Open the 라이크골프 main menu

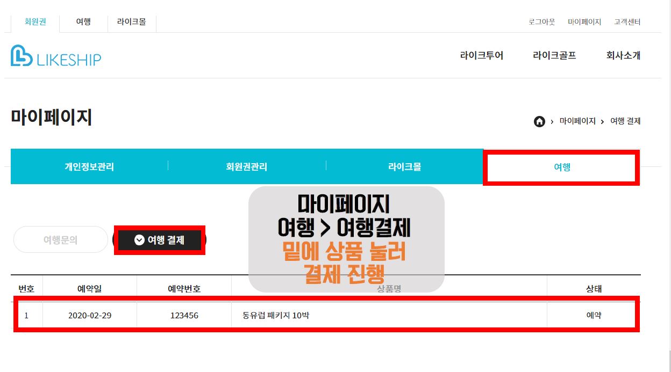[554, 55]
